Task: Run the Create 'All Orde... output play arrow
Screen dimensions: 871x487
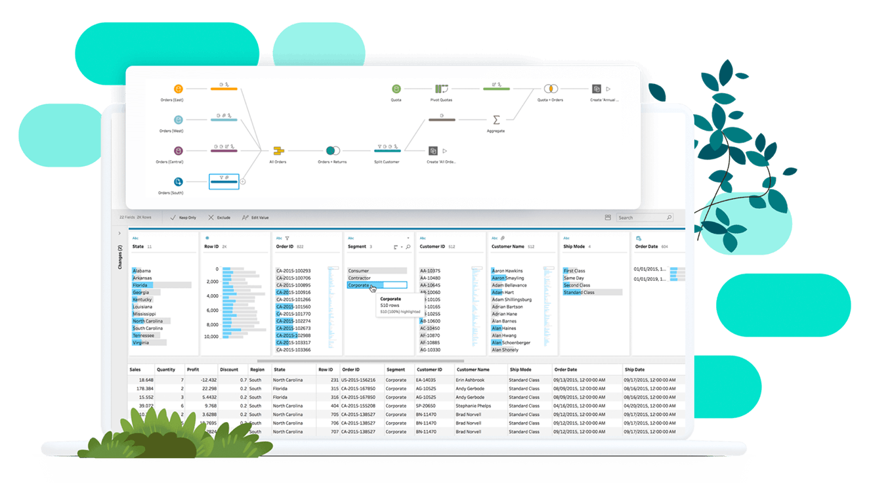Action: 445,151
